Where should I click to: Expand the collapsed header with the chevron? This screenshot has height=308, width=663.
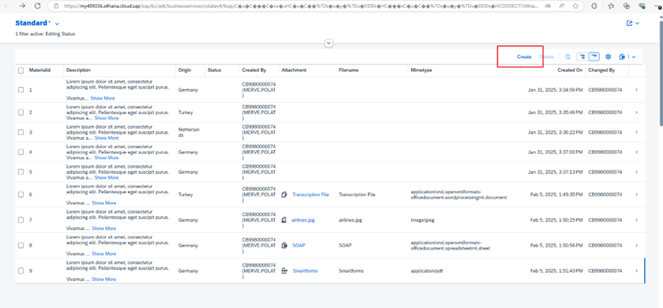(x=328, y=43)
